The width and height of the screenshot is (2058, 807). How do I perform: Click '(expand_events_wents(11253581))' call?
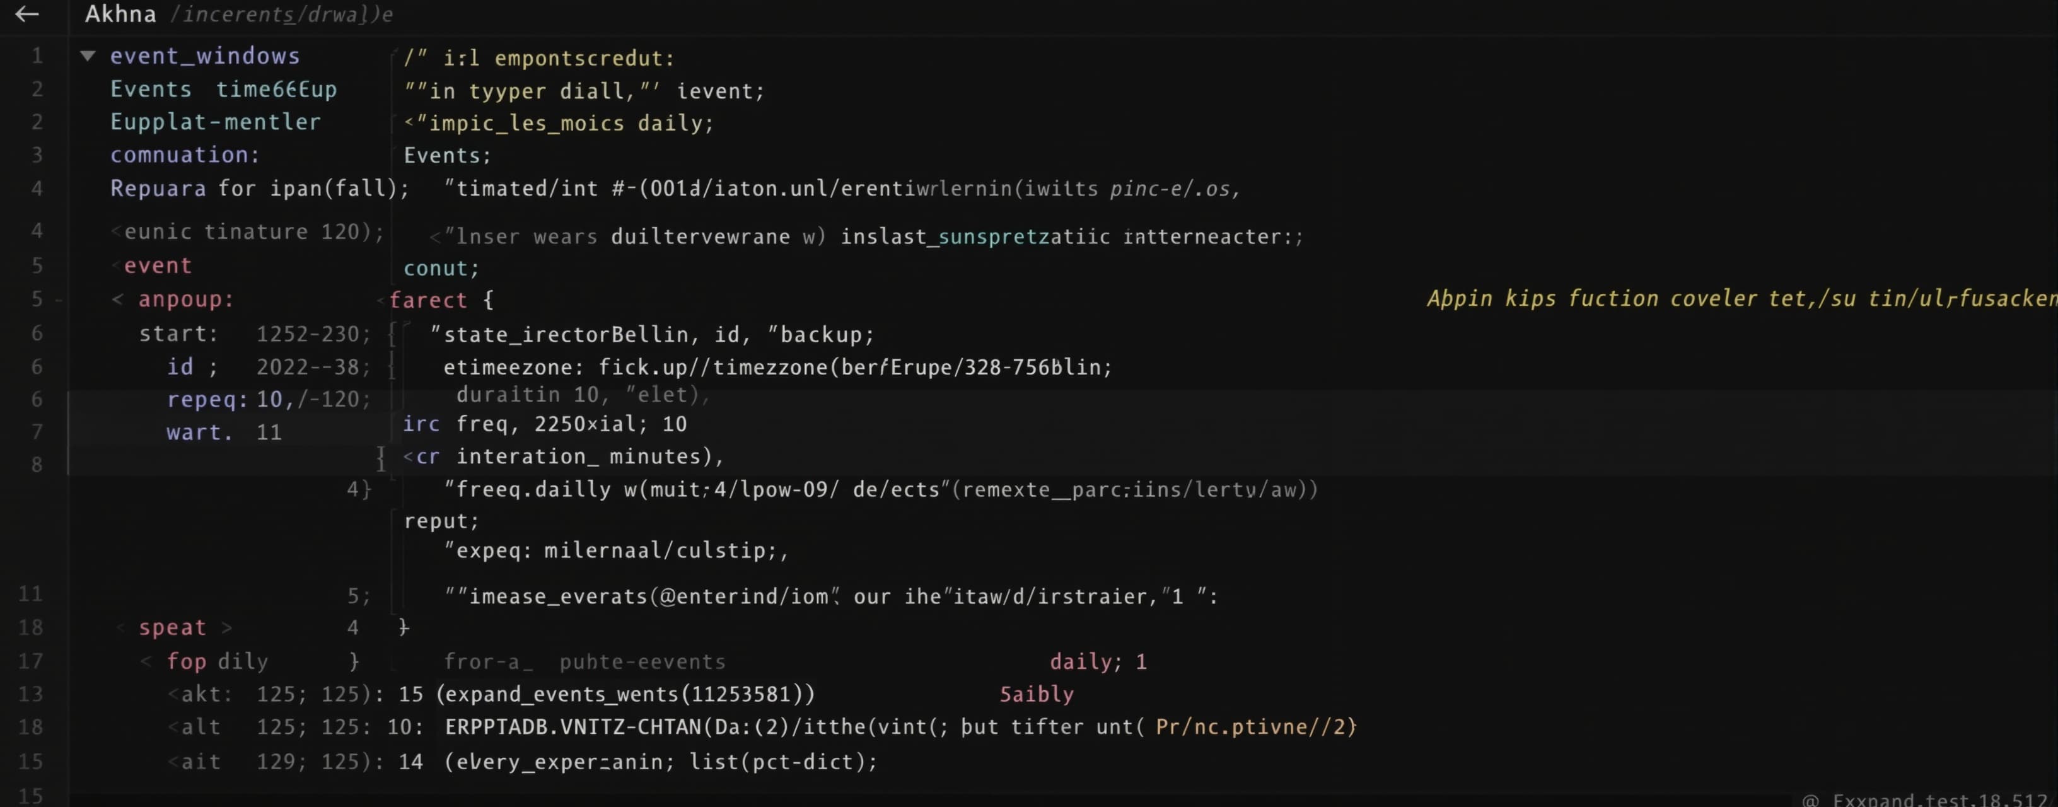pos(625,694)
